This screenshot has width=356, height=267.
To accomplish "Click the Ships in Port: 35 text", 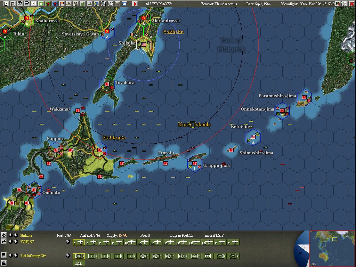I will pos(181,235).
